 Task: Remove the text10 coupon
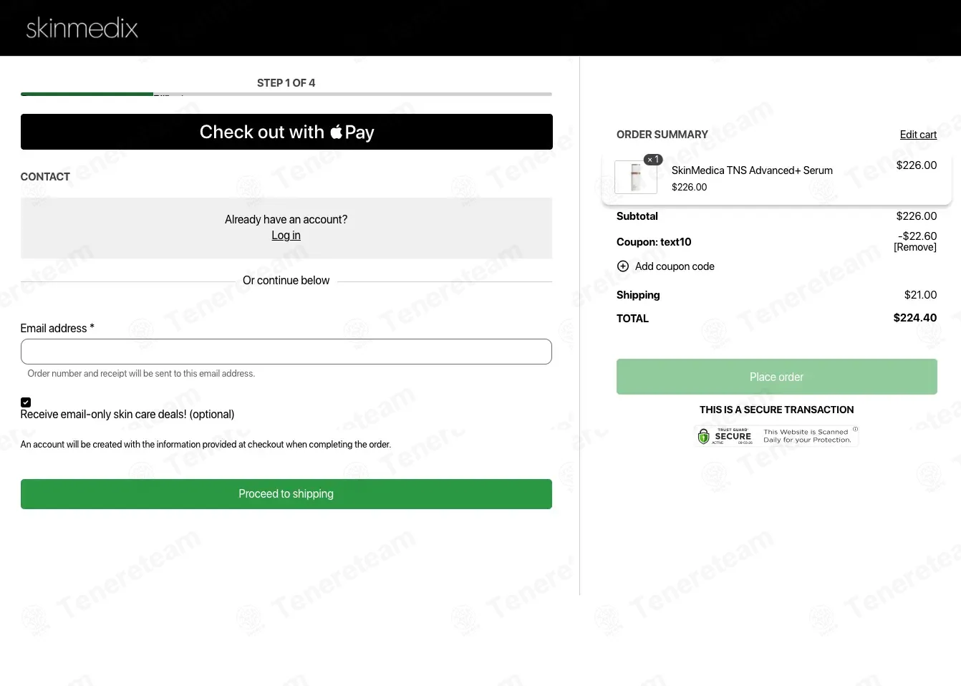point(915,248)
